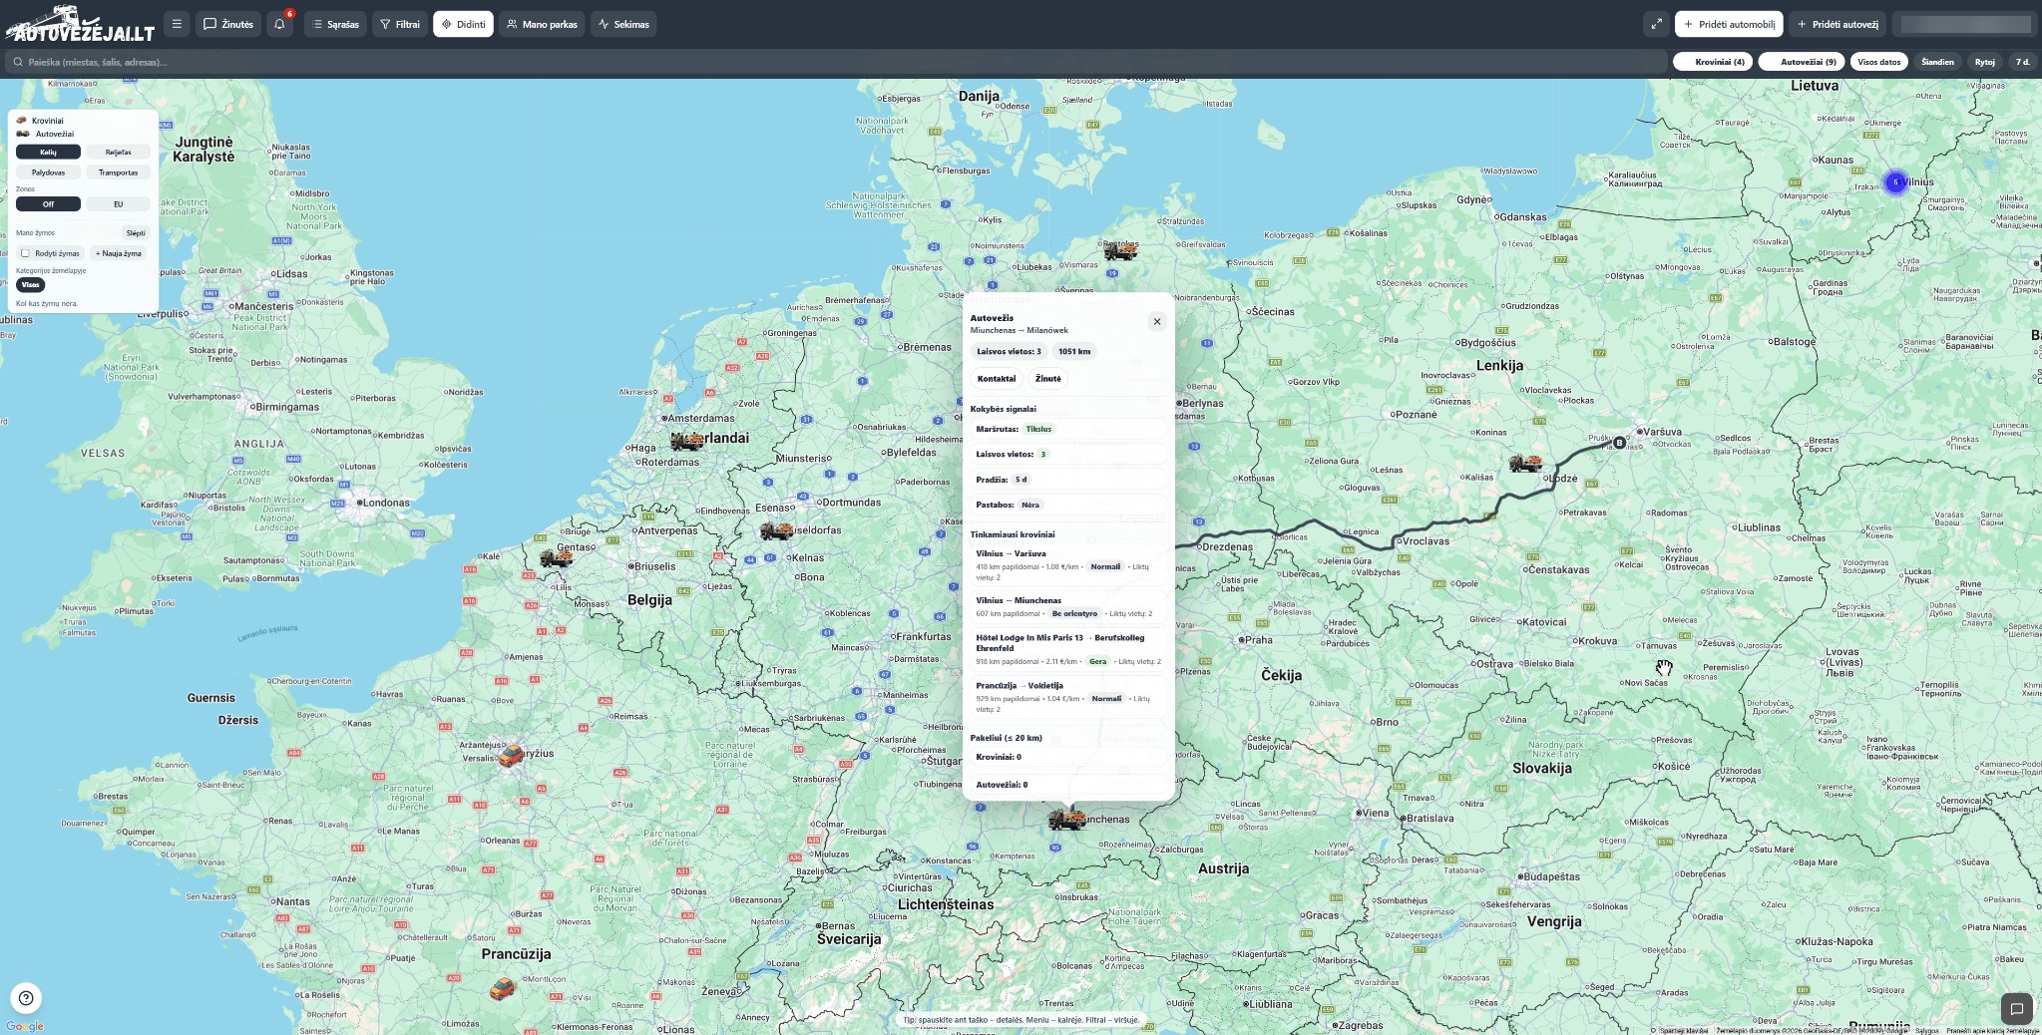Click the Vilnius cluster marker showing 5
Viewport: 2042px width, 1035px height.
(1895, 182)
